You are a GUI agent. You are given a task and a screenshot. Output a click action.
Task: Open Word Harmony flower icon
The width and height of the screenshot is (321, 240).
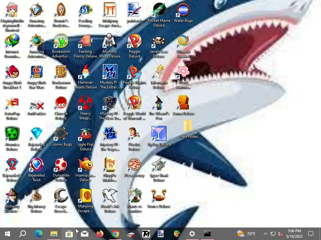(x=183, y=72)
